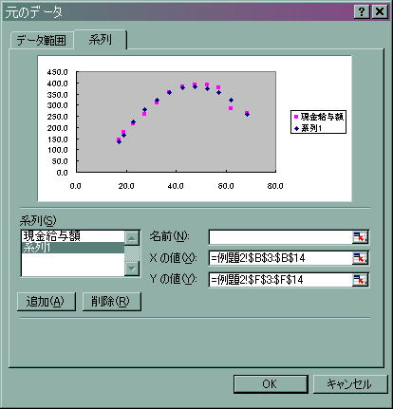The height and width of the screenshot is (409, 393).
Task: Select 系列1 in series list
Action: pos(73,248)
